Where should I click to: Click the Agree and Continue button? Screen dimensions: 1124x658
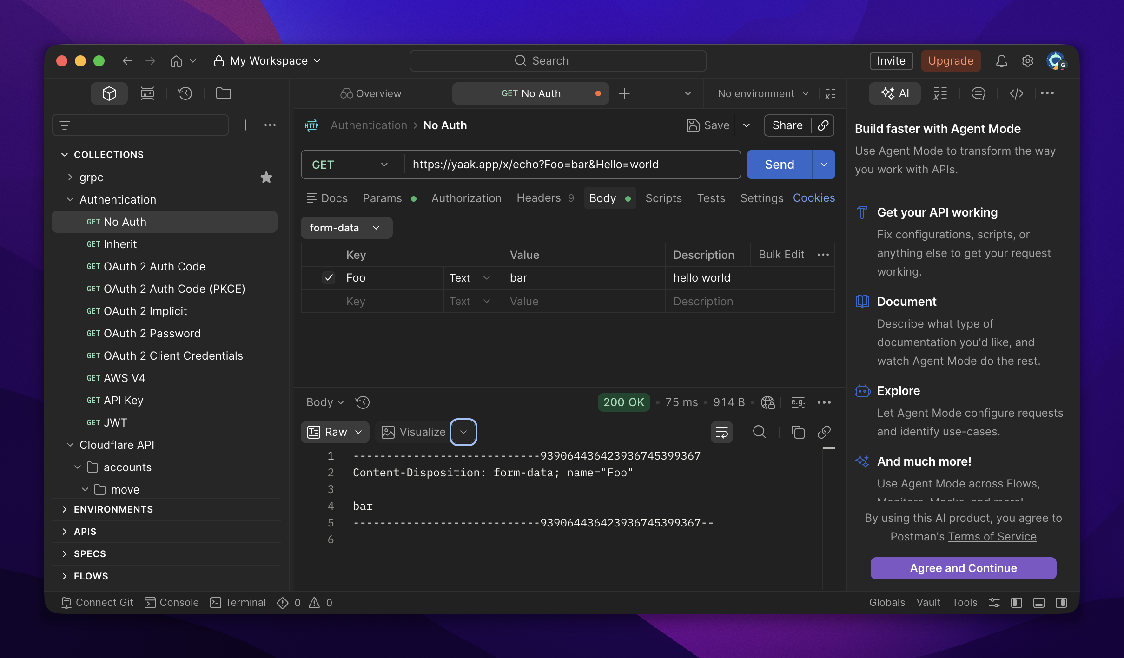pyautogui.click(x=963, y=568)
